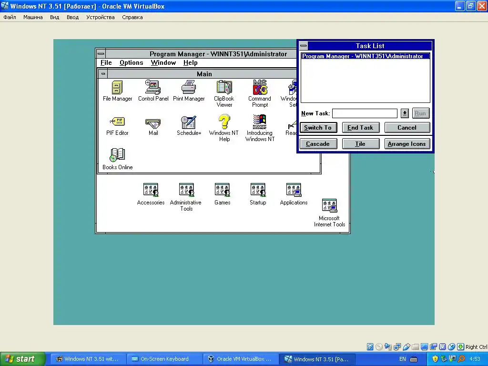The width and height of the screenshot is (488, 366).
Task: Open VirtualBox Вид menu
Action: [54, 17]
